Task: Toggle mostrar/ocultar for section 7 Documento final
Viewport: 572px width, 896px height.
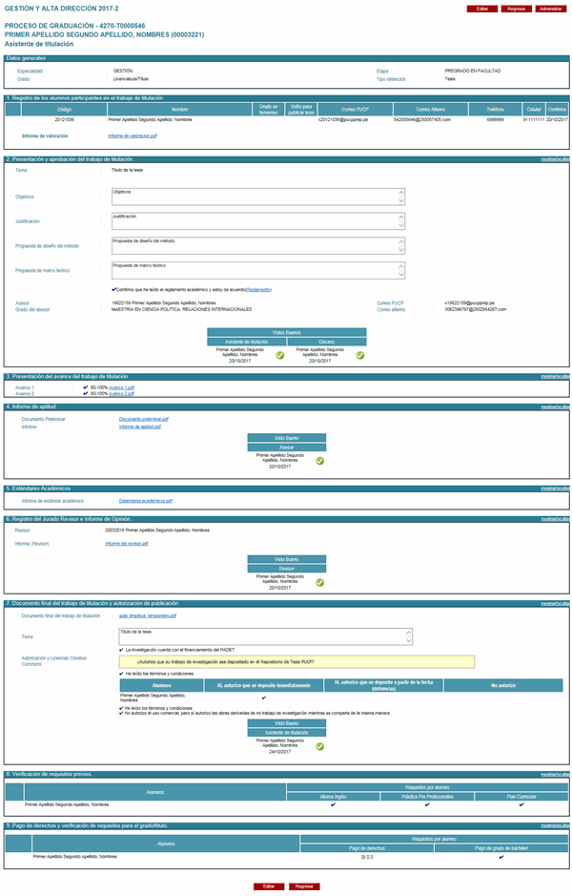Action: (555, 603)
